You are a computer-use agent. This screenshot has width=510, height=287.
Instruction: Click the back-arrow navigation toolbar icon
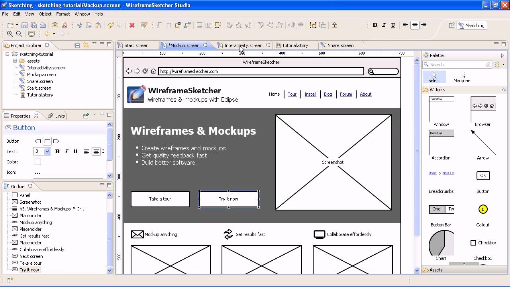point(47,34)
